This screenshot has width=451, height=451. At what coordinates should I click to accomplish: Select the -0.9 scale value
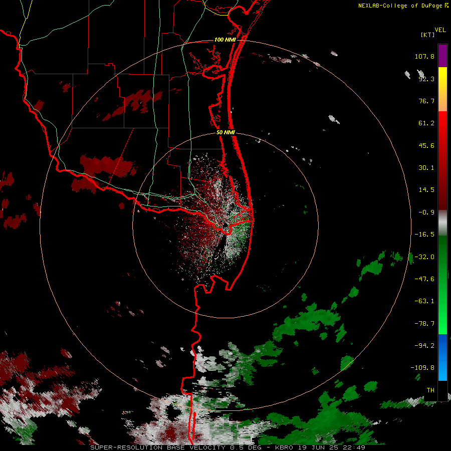(426, 212)
